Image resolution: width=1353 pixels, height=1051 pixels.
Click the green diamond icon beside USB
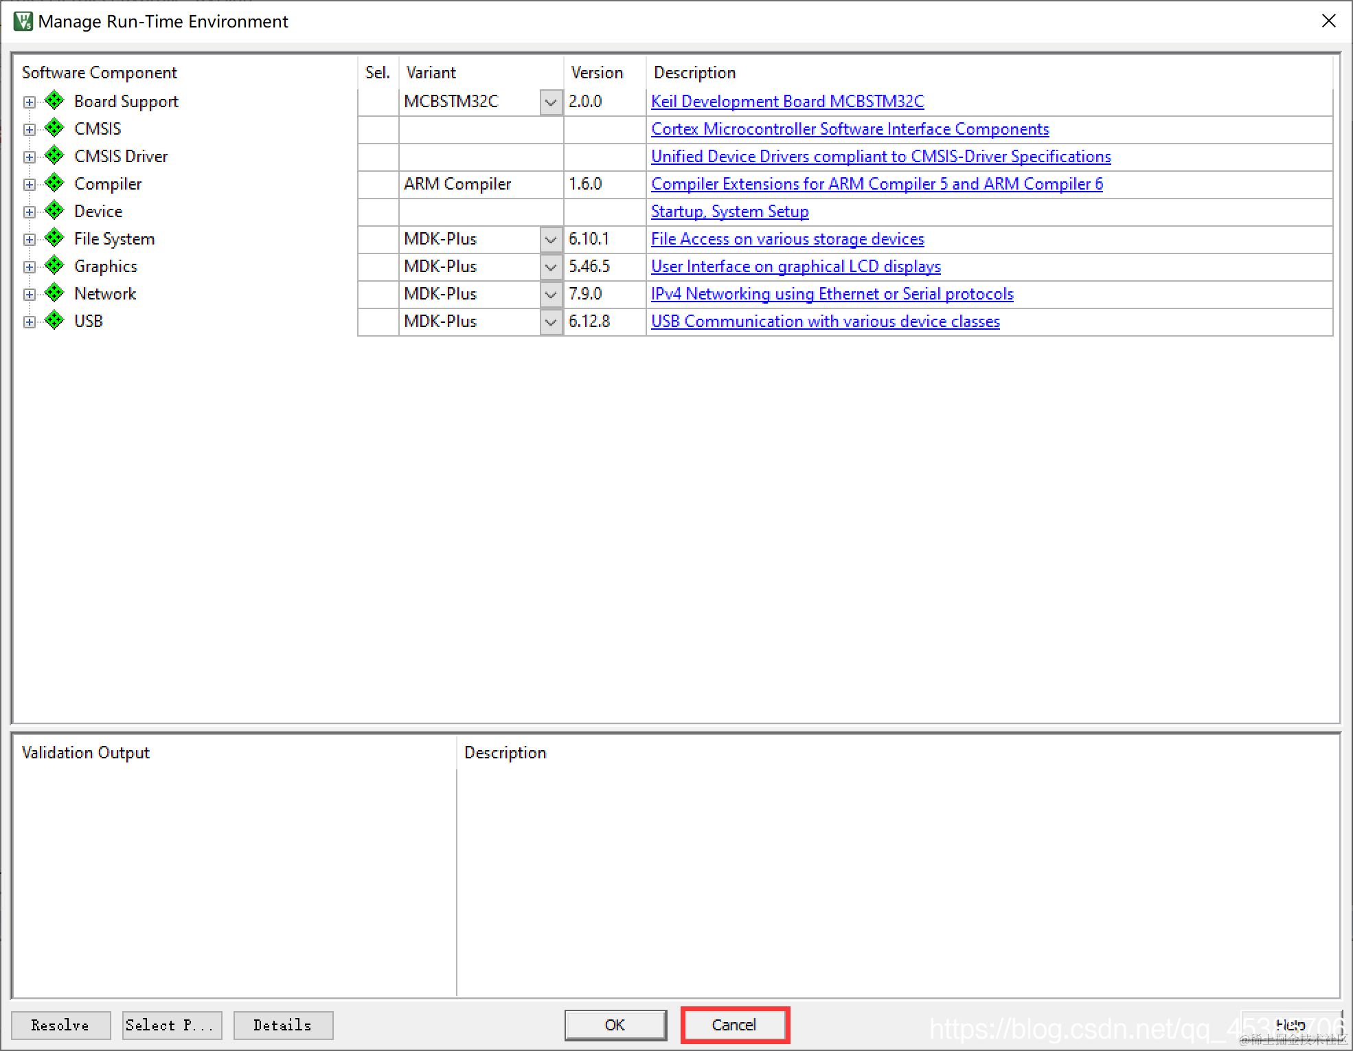(x=54, y=321)
